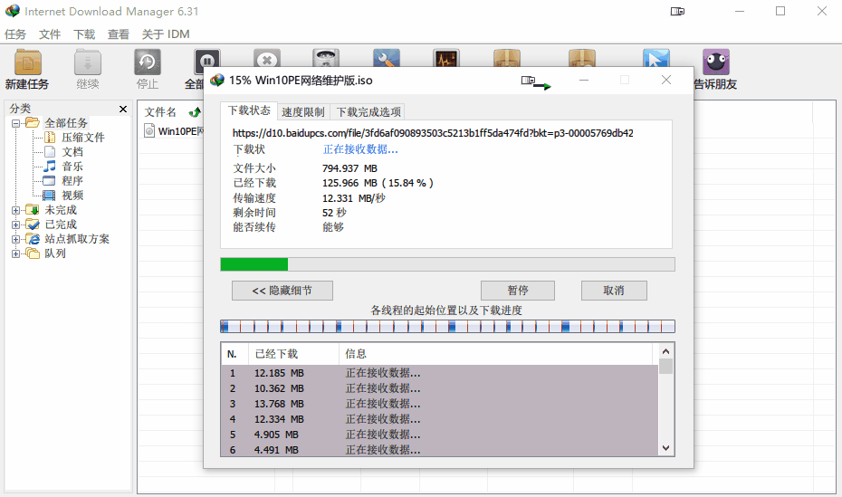The image size is (842, 497).
Task: Open the scheduler monitor toolbar icon
Action: [446, 58]
